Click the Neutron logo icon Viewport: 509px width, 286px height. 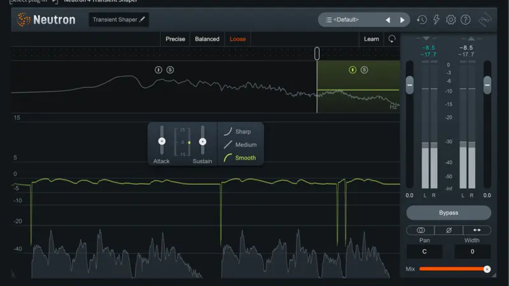pyautogui.click(x=24, y=20)
